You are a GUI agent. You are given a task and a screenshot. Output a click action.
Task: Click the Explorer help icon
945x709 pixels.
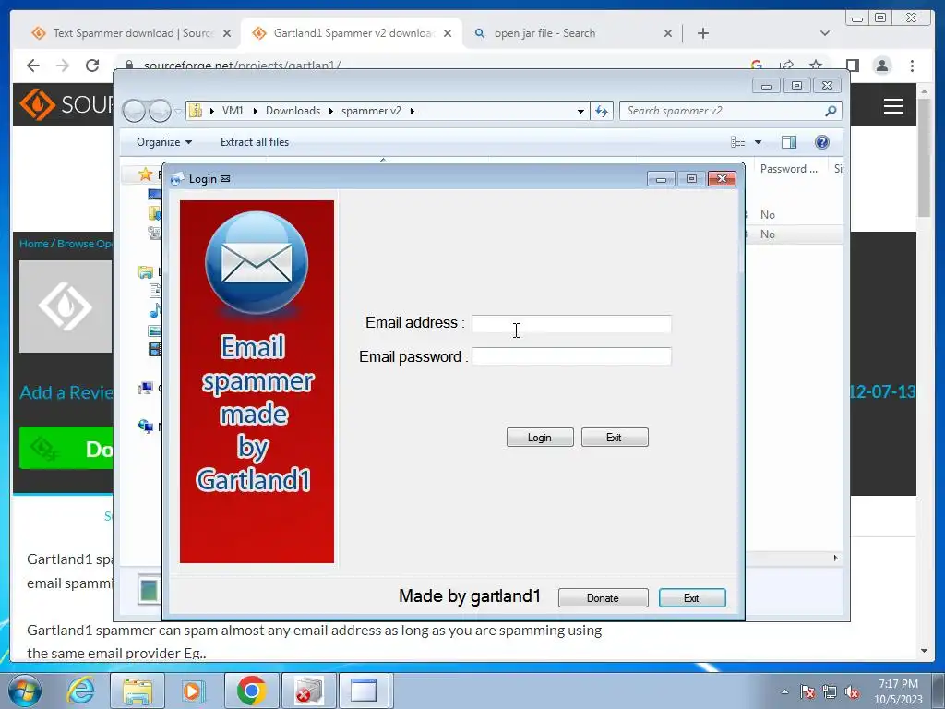coord(822,142)
